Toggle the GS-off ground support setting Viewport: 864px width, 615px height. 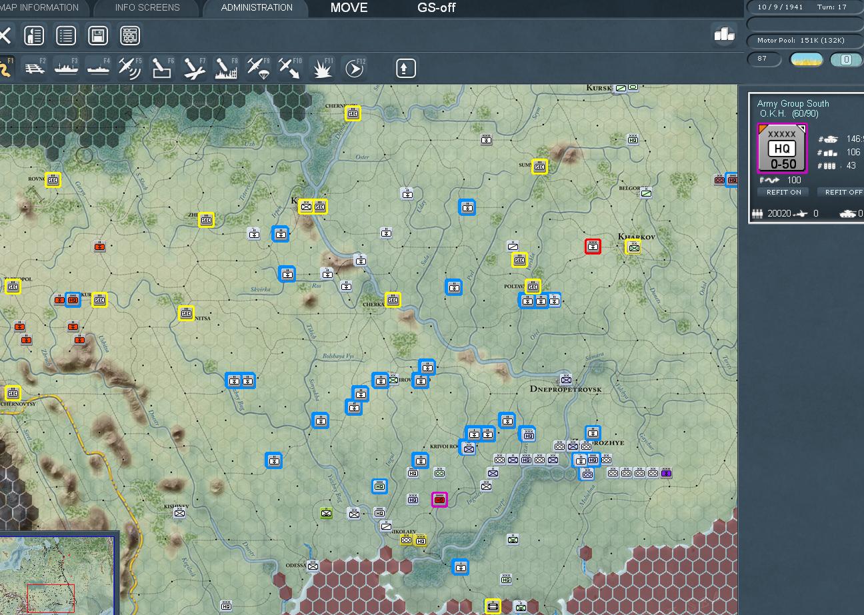click(437, 8)
